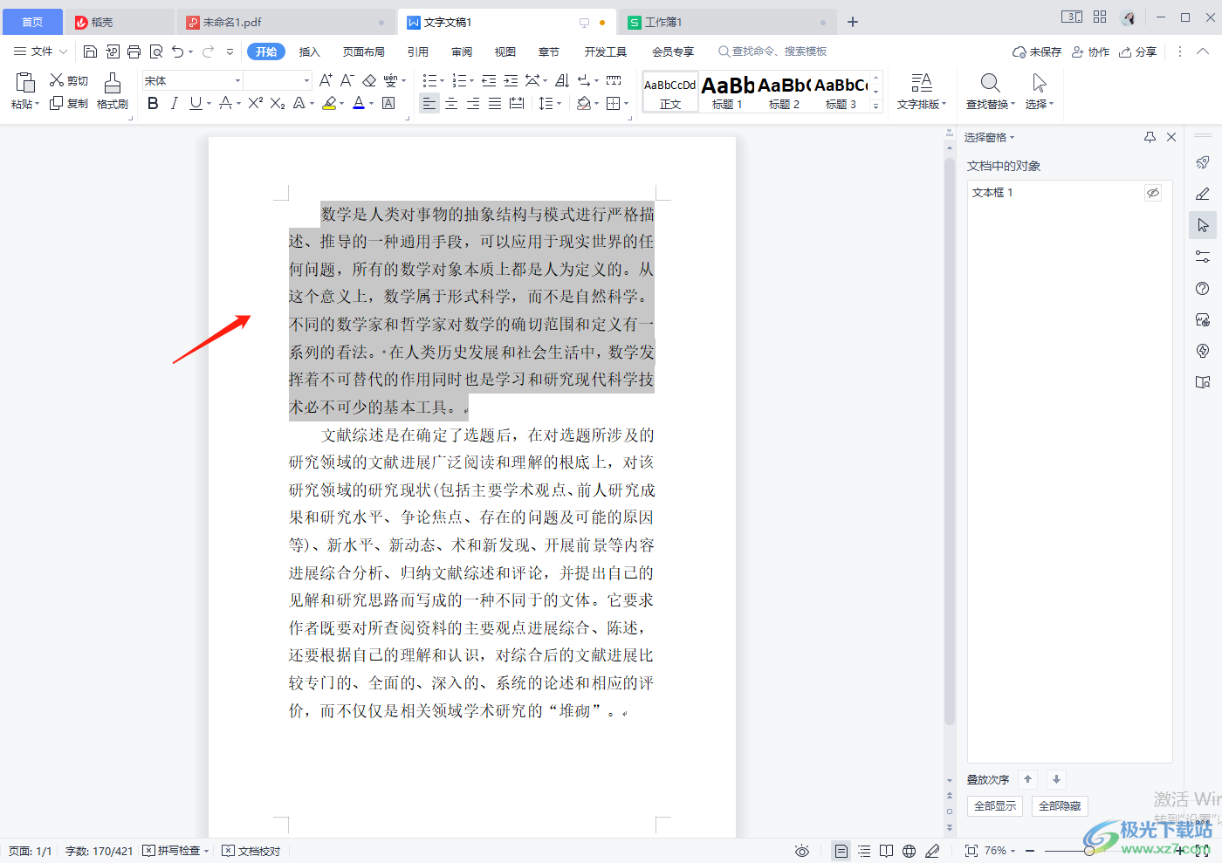Click the Save document icon
The image size is (1222, 863).
pyautogui.click(x=90, y=51)
